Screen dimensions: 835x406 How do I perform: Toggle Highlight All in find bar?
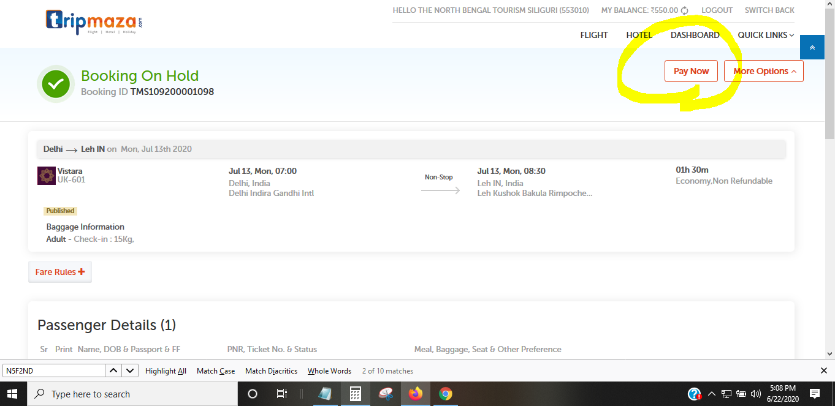point(166,370)
